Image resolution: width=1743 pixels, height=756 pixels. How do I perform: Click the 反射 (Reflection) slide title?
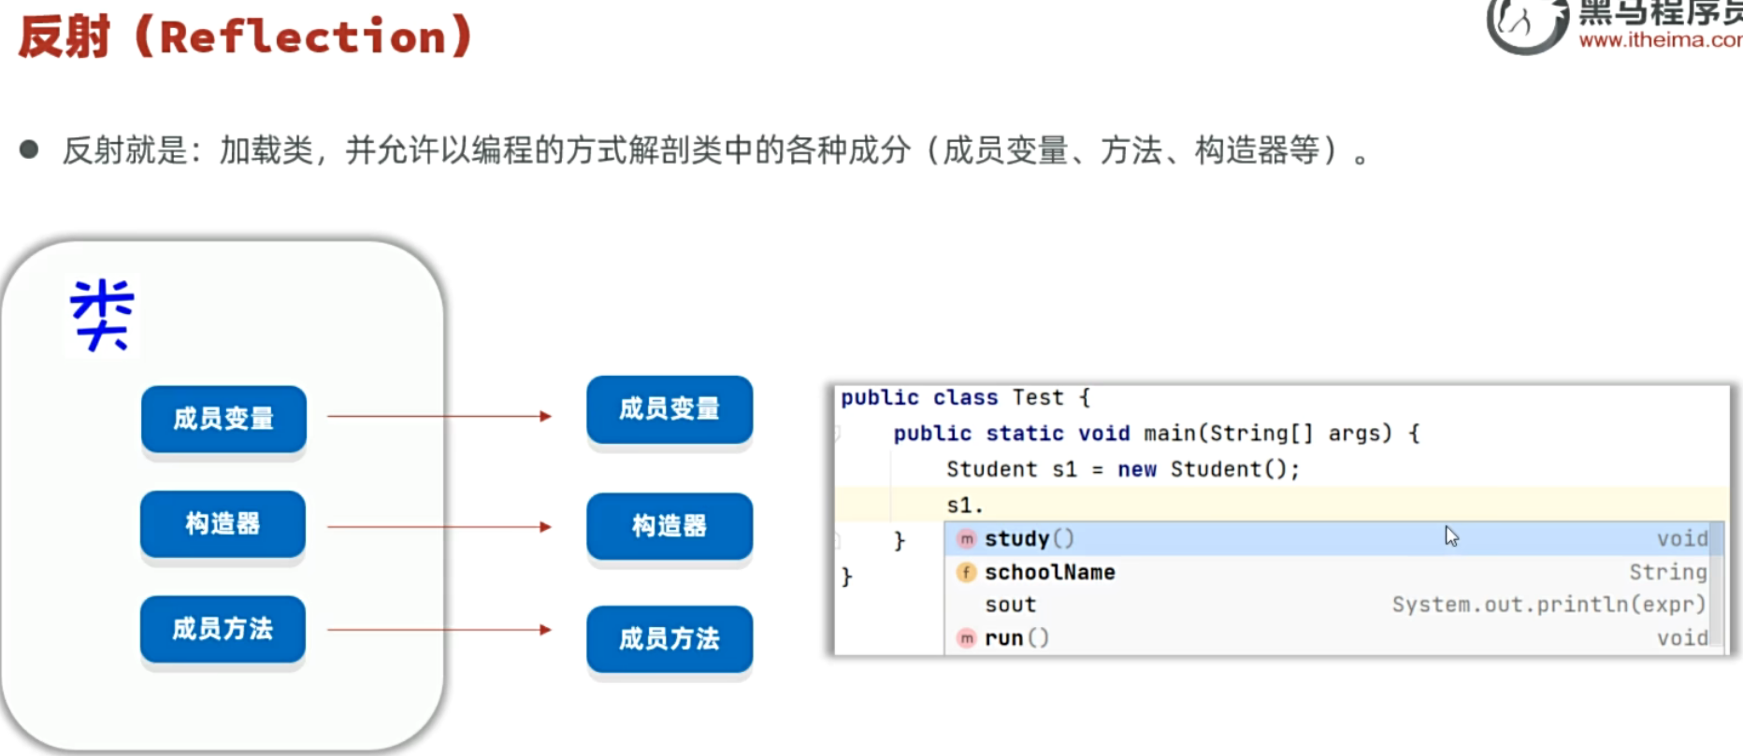(x=246, y=36)
